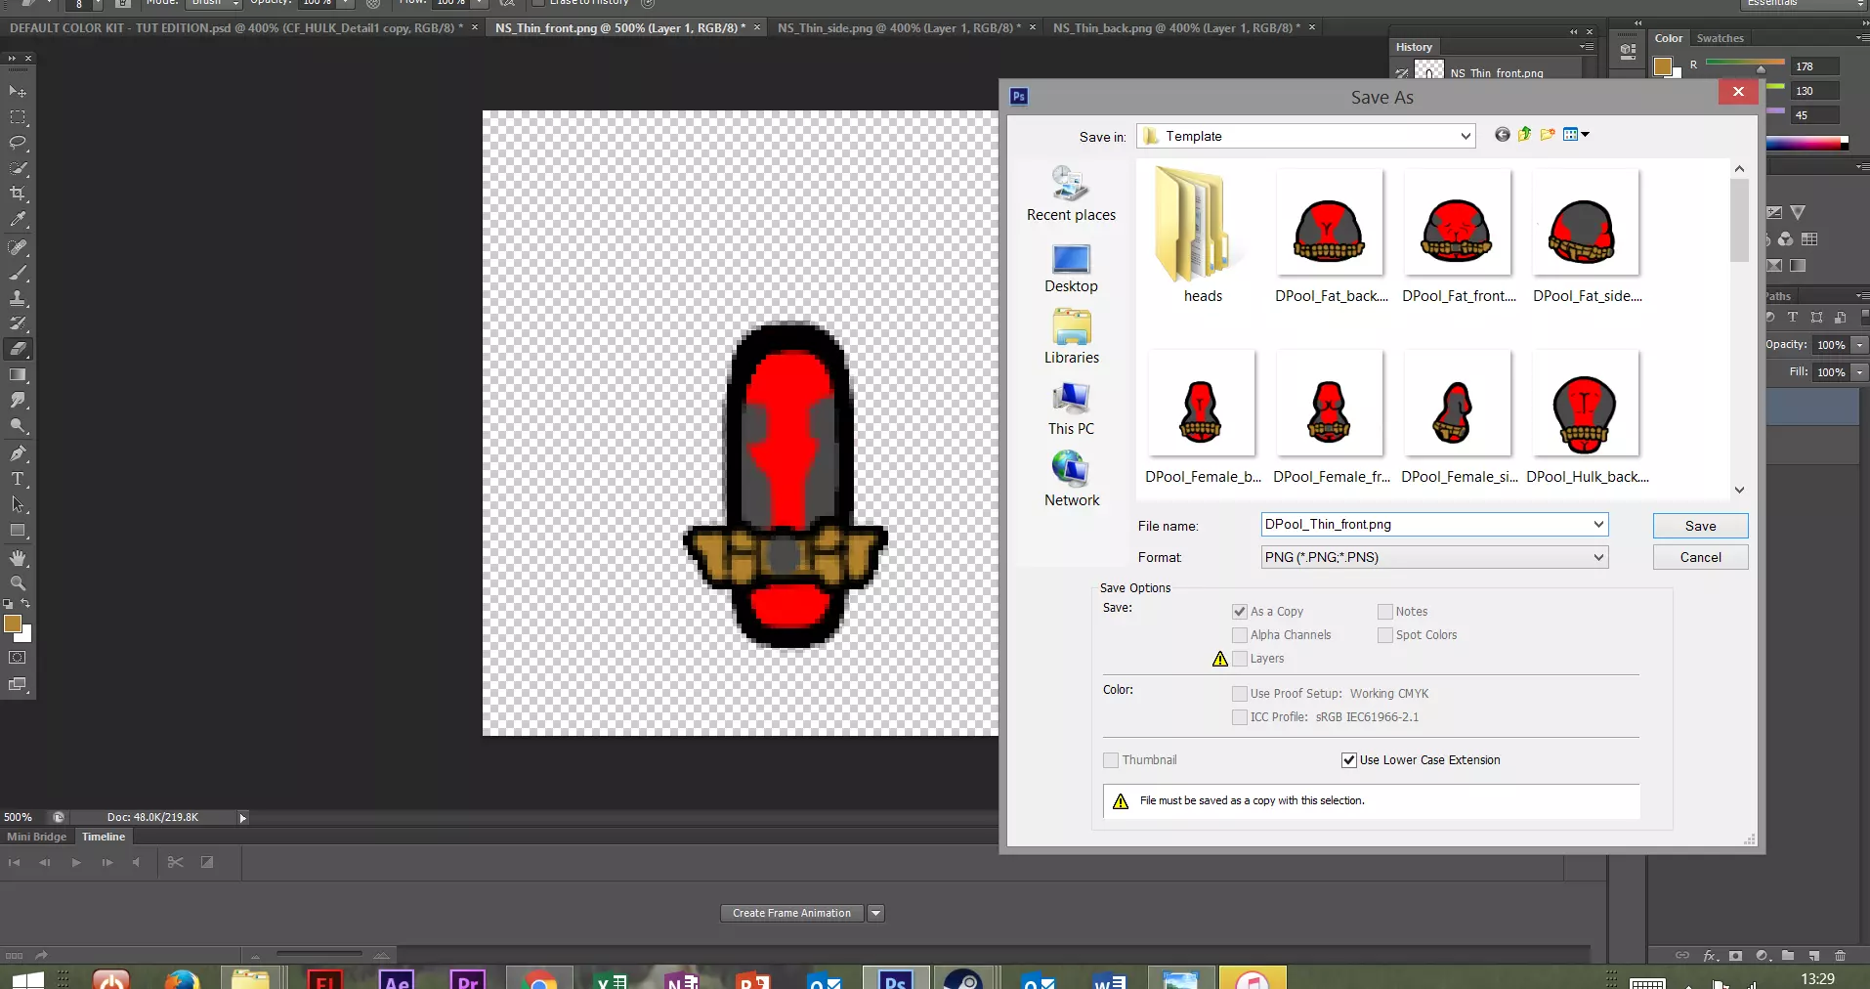Enable the ICC Profile checkbox

(x=1240, y=717)
